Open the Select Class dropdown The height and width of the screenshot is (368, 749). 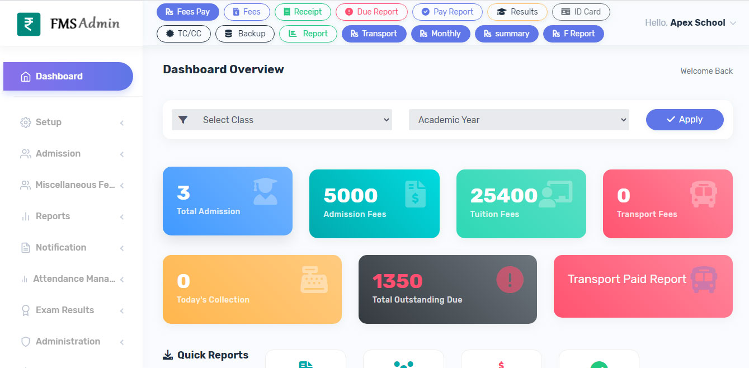(282, 120)
